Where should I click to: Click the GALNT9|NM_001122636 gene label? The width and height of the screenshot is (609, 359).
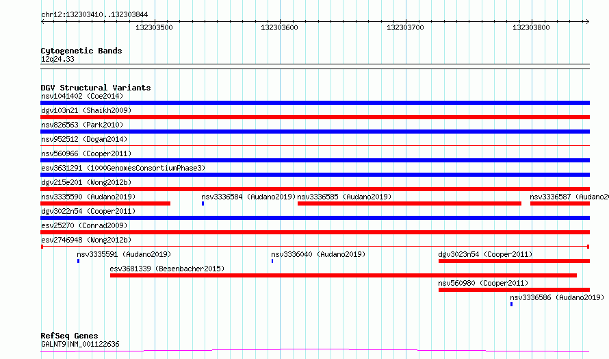click(80, 344)
